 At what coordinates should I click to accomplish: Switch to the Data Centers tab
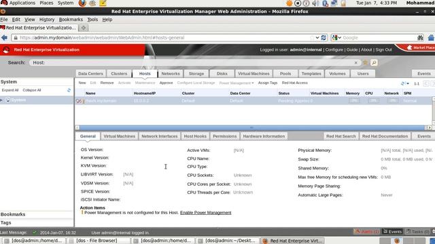(90, 74)
